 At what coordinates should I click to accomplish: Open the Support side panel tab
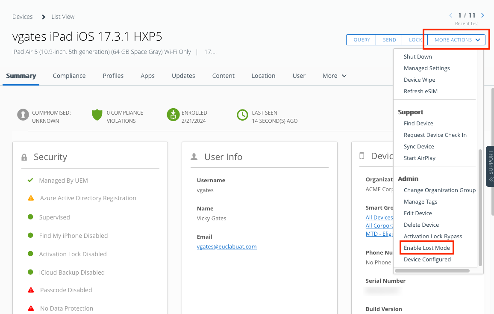click(x=490, y=166)
